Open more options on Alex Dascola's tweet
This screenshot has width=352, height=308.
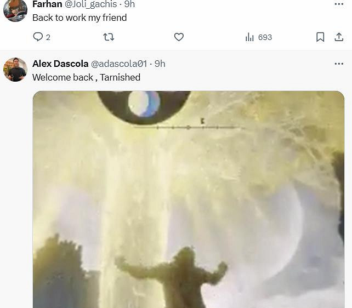coord(339,64)
